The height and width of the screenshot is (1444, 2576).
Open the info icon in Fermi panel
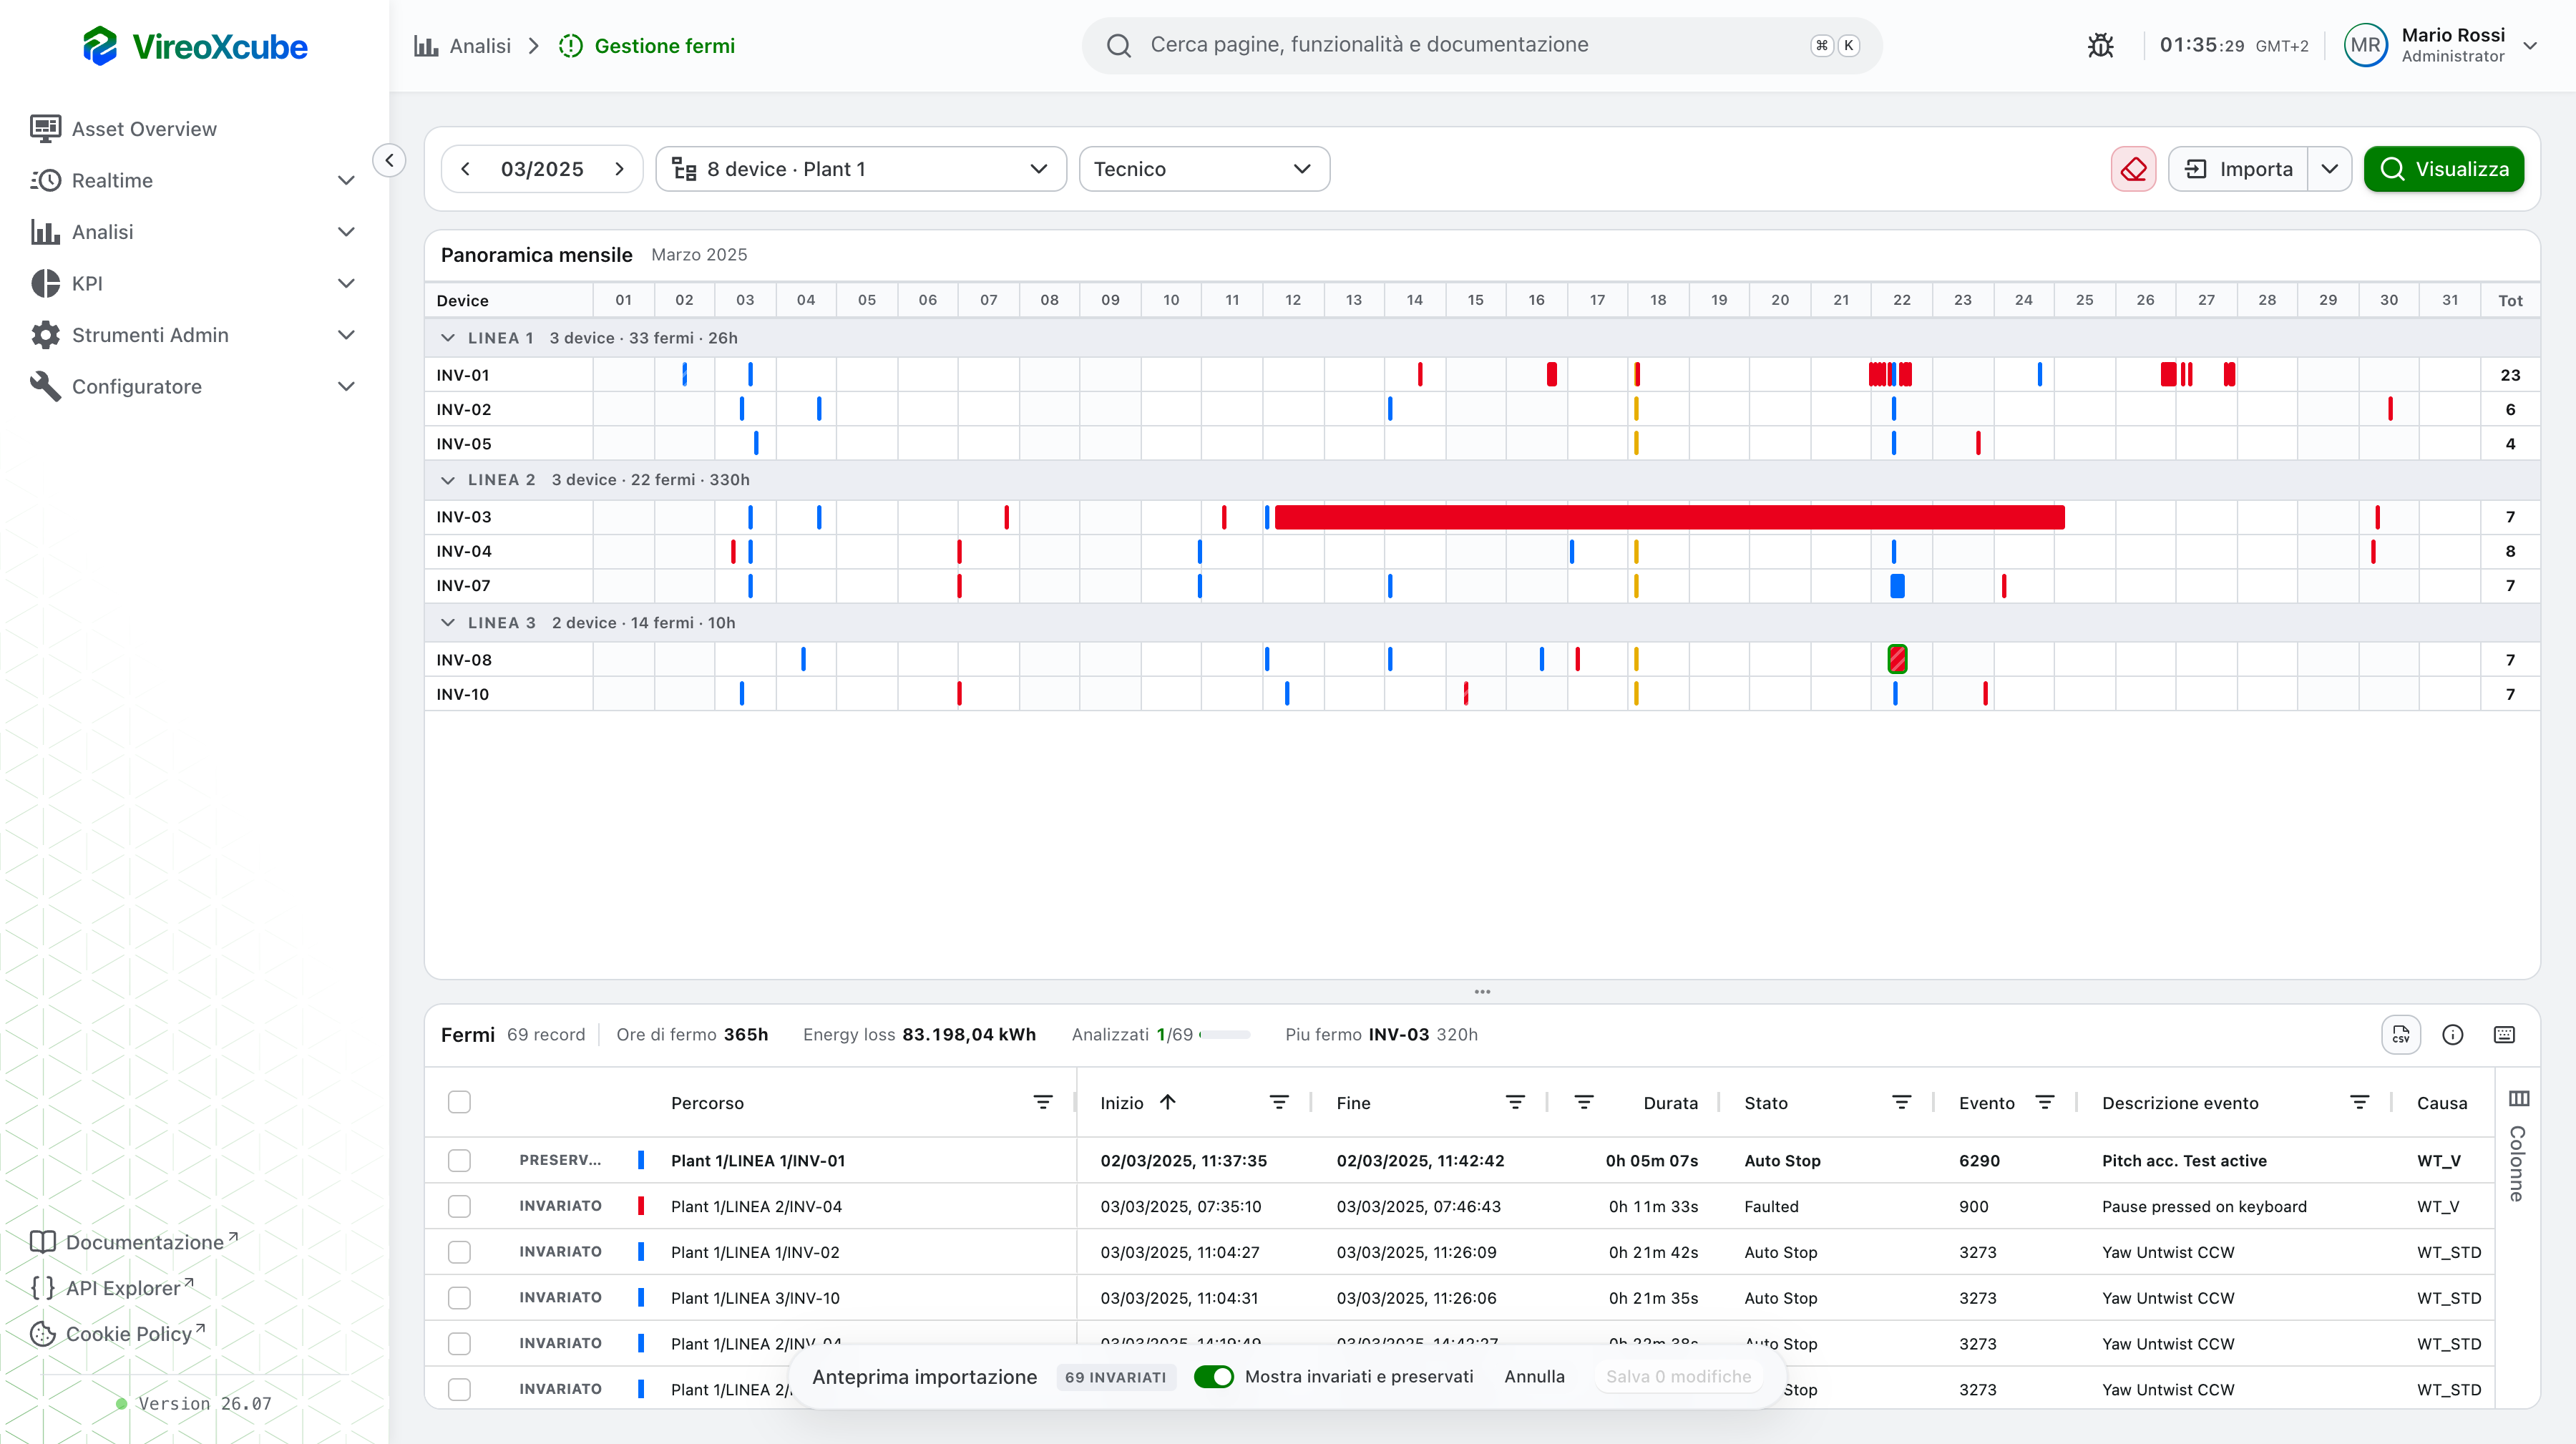click(x=2452, y=1035)
